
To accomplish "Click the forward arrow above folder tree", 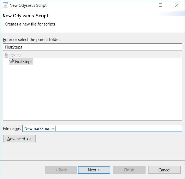I will click(x=19, y=56).
